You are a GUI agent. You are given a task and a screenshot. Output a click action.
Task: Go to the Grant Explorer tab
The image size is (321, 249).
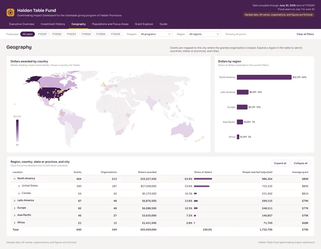pos(144,24)
